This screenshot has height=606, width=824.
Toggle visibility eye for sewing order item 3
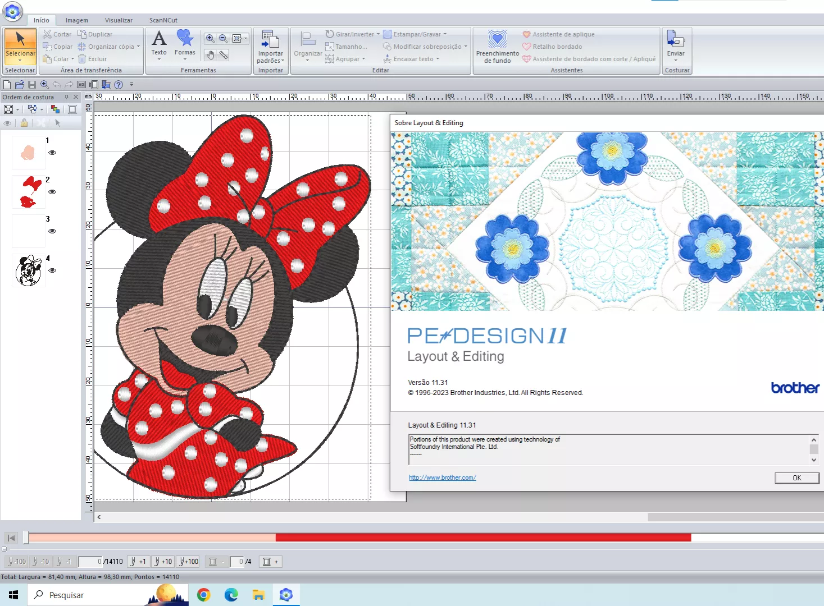coord(52,231)
